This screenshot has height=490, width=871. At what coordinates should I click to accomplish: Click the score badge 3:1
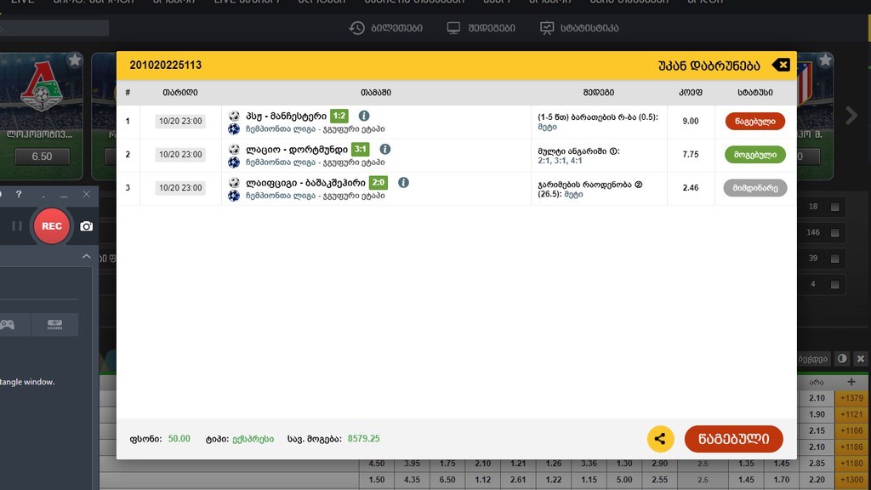point(360,149)
